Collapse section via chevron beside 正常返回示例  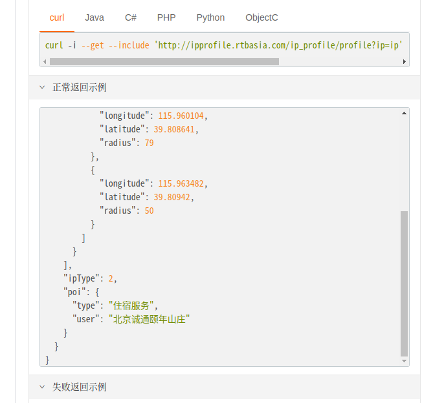coord(43,87)
